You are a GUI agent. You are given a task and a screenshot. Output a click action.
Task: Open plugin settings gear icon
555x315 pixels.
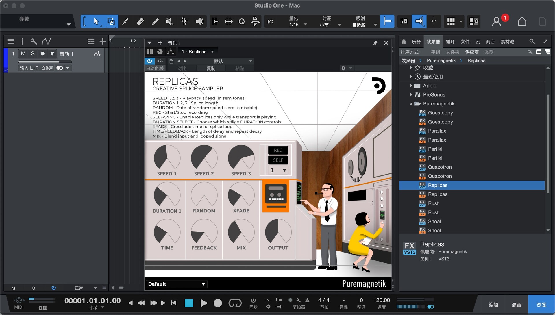pos(343,68)
